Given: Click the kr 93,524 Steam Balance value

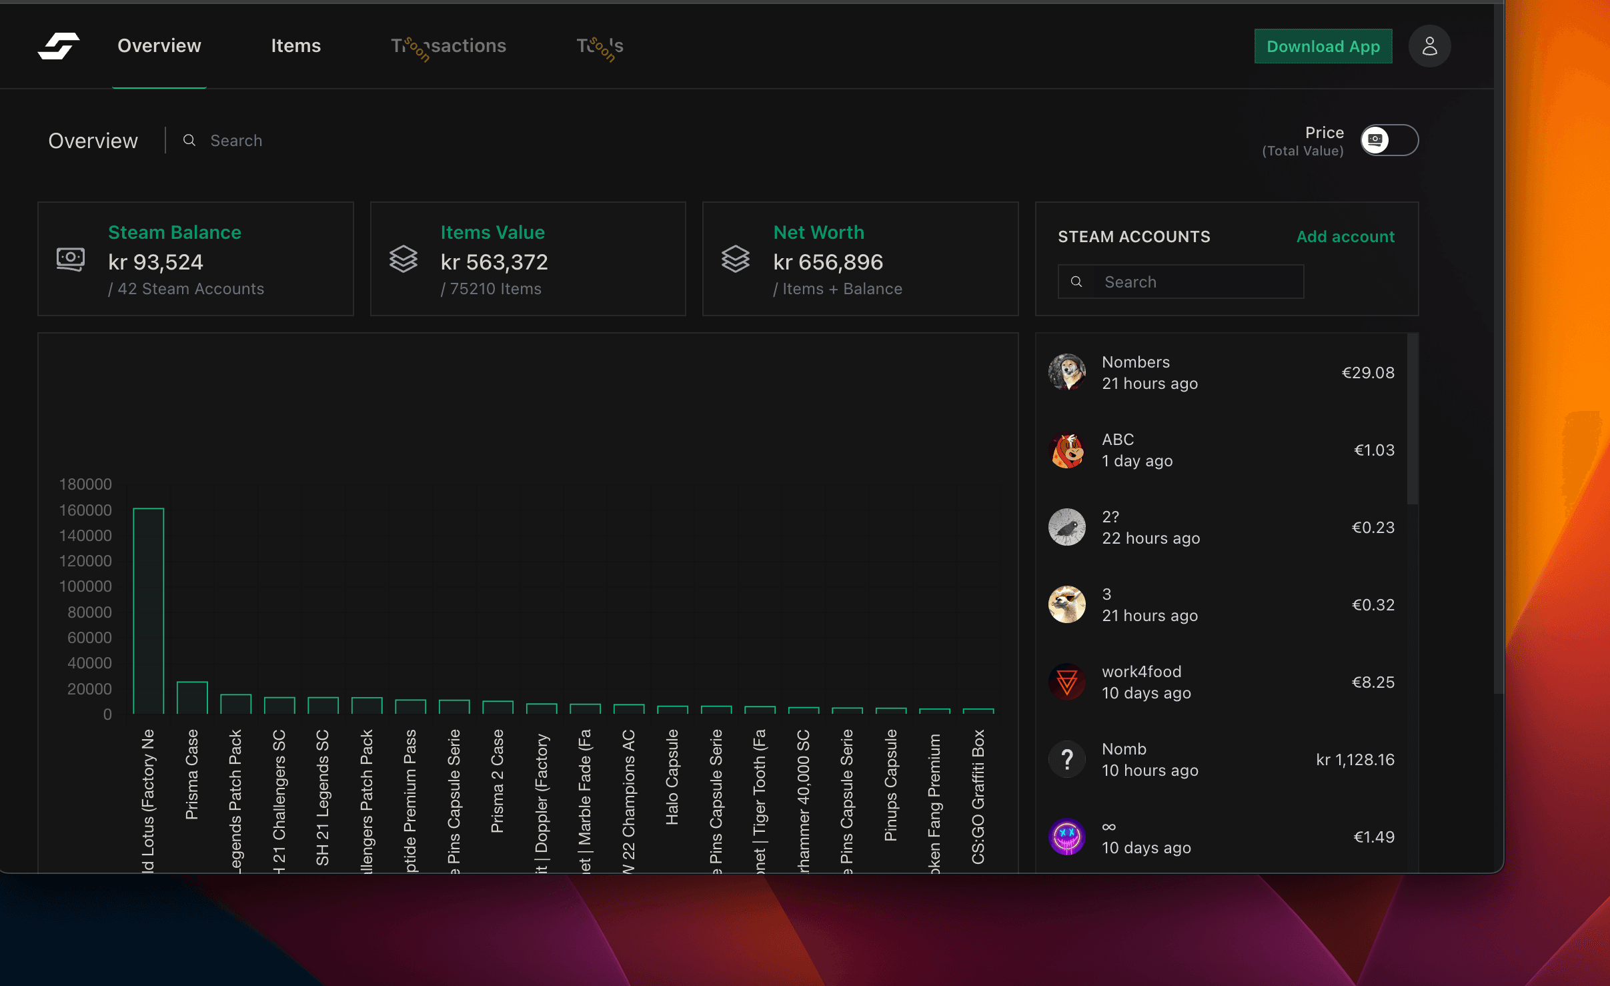Looking at the screenshot, I should (155, 262).
